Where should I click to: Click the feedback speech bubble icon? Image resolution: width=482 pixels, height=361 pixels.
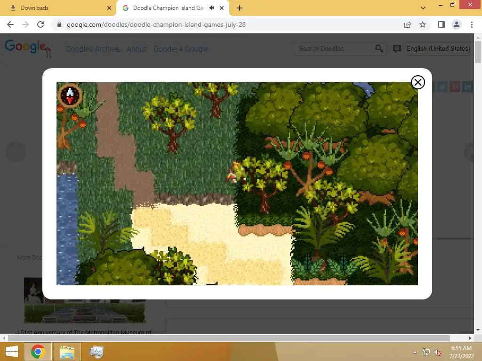[397, 48]
